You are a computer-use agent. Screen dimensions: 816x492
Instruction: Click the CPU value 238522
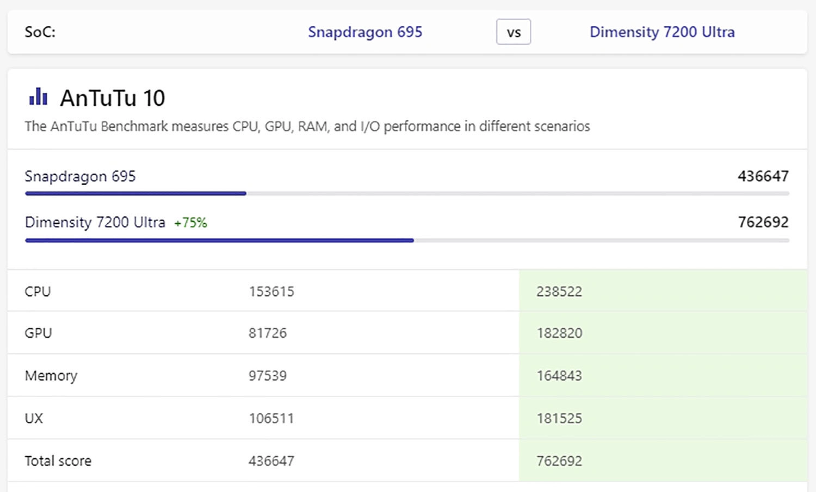pyautogui.click(x=559, y=292)
